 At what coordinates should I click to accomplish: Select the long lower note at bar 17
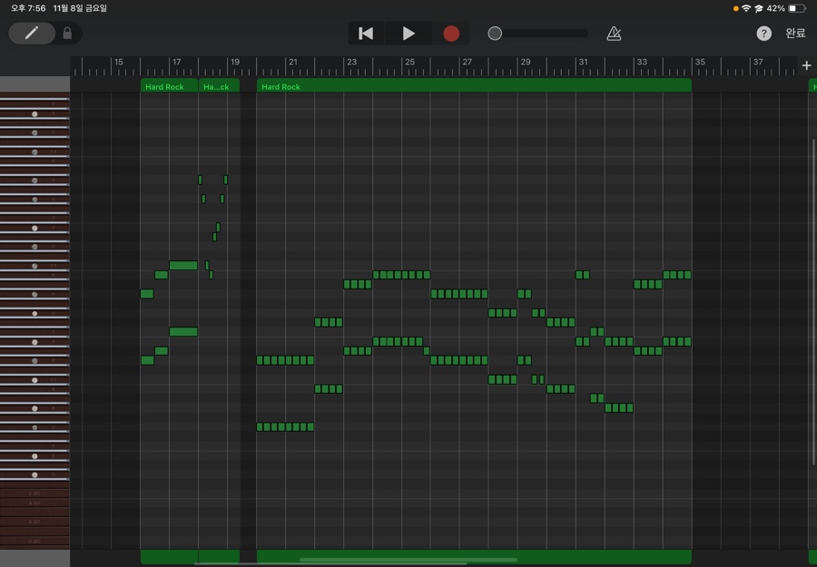[x=183, y=332]
